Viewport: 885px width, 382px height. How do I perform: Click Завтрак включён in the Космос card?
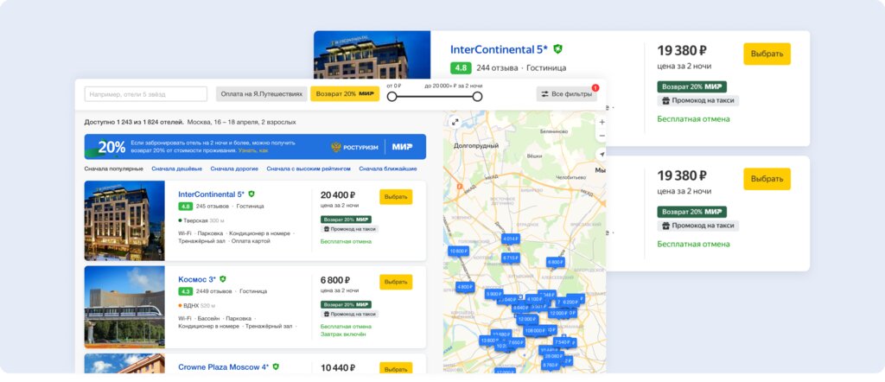click(343, 334)
